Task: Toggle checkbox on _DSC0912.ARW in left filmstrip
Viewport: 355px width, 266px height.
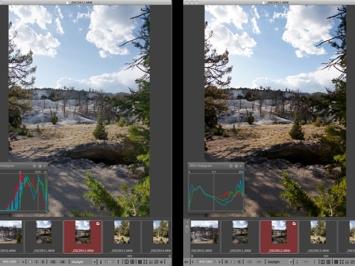Action: 98,223
